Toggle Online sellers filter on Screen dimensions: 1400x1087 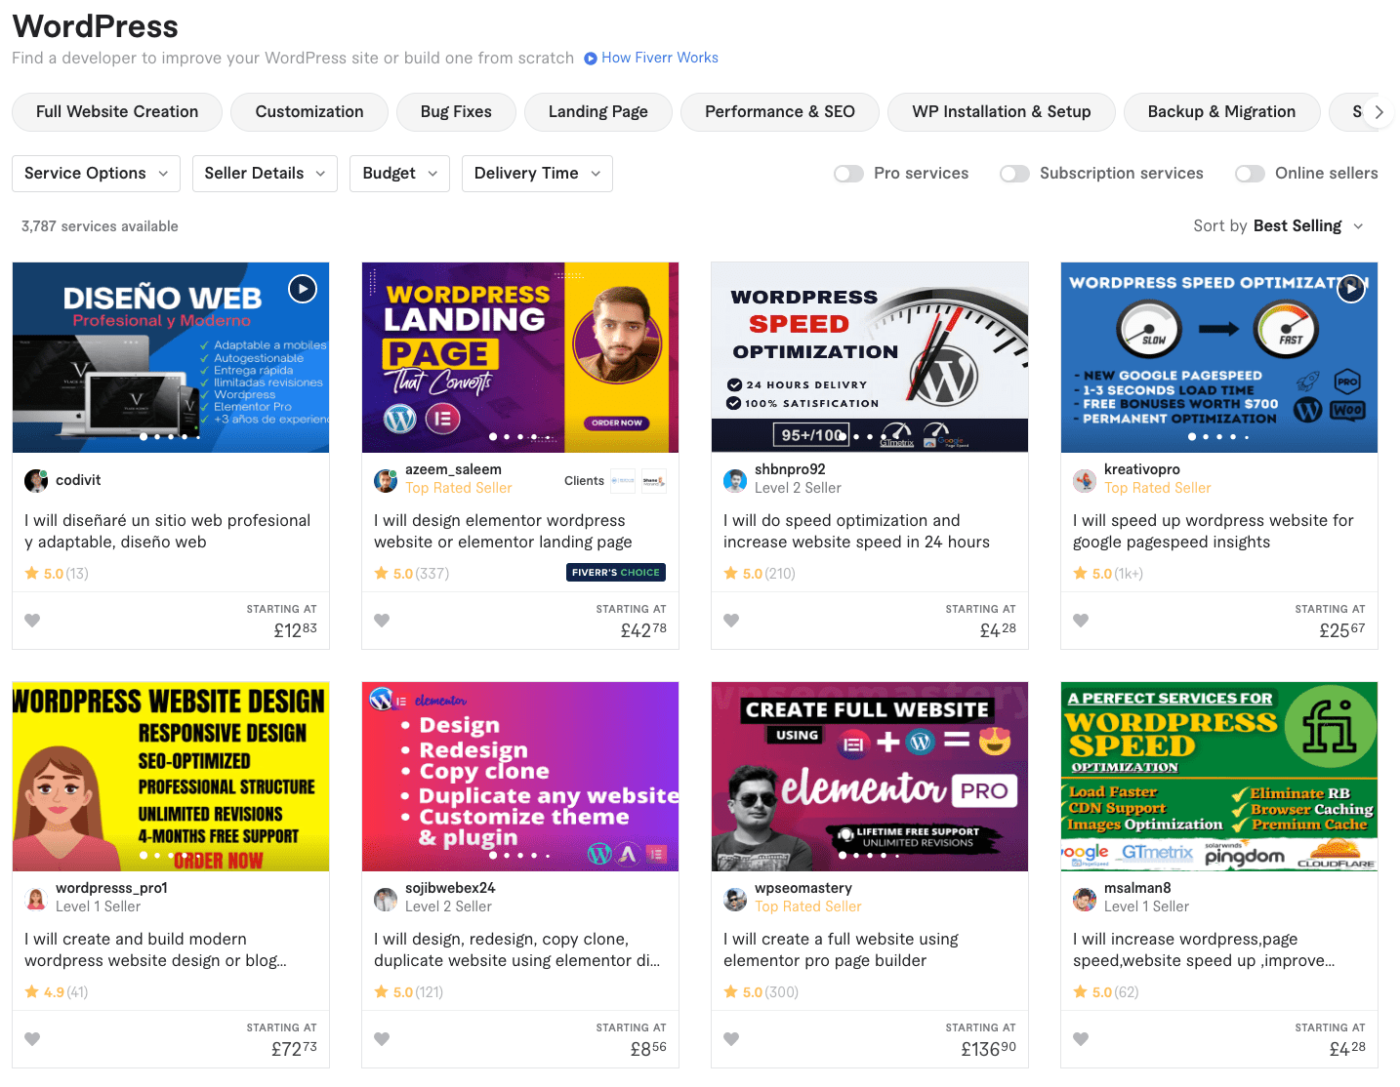1250,174
